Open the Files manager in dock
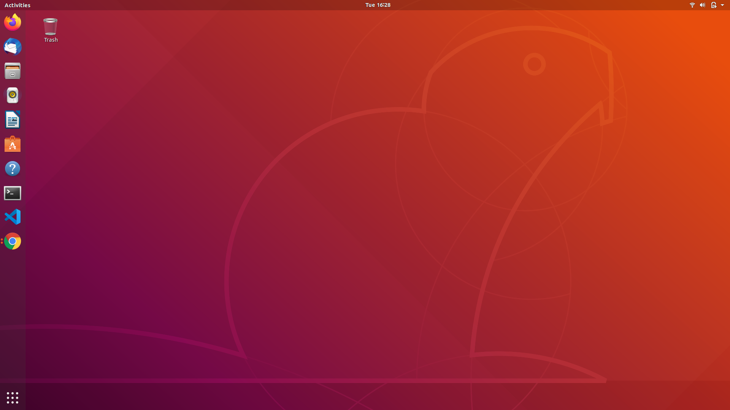Image resolution: width=730 pixels, height=410 pixels. tap(13, 71)
